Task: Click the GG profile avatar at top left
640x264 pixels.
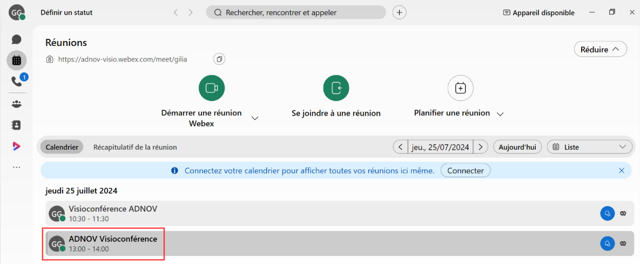Action: [x=17, y=12]
